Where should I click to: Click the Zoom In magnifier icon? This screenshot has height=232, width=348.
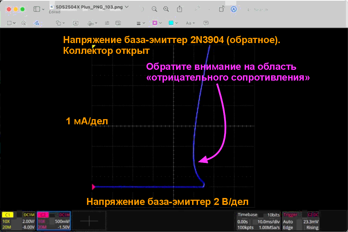(x=166, y=9)
